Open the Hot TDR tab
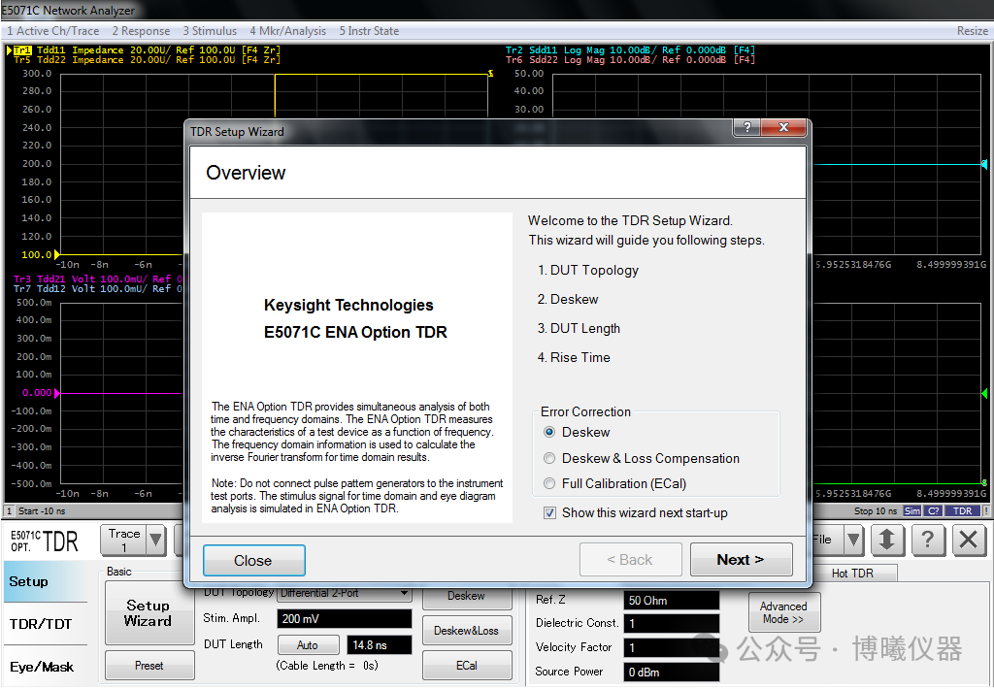 point(852,573)
